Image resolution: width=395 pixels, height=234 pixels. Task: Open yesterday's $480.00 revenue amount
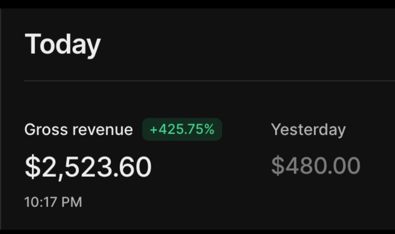coord(316,166)
